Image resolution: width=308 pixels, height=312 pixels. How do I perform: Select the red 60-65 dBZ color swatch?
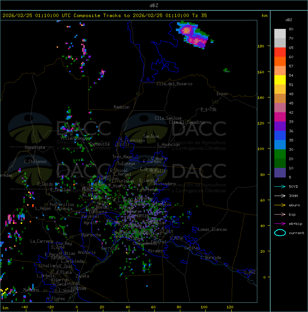pyautogui.click(x=280, y=52)
